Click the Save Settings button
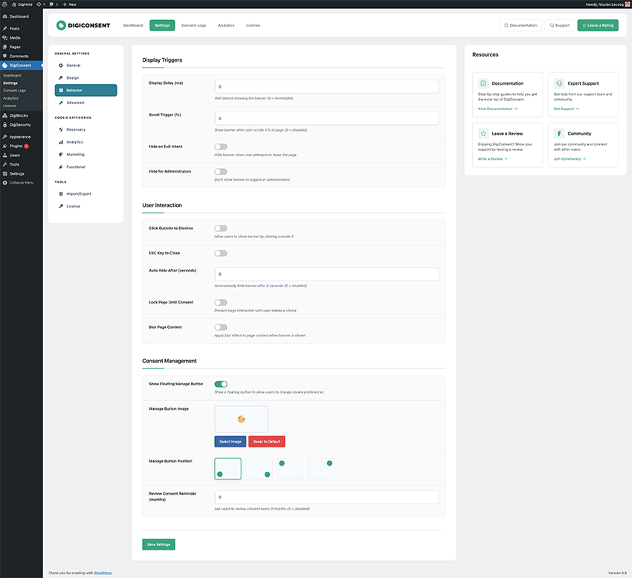Screen dimensions: 632x578 (x=158, y=545)
